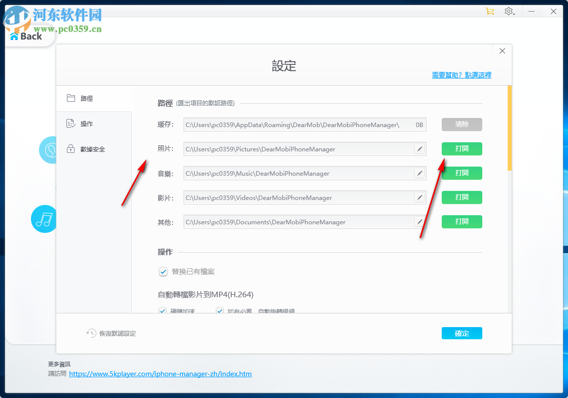The width and height of the screenshot is (568, 398).
Task: Click the ringtone icon on the left
Action: (x=49, y=150)
